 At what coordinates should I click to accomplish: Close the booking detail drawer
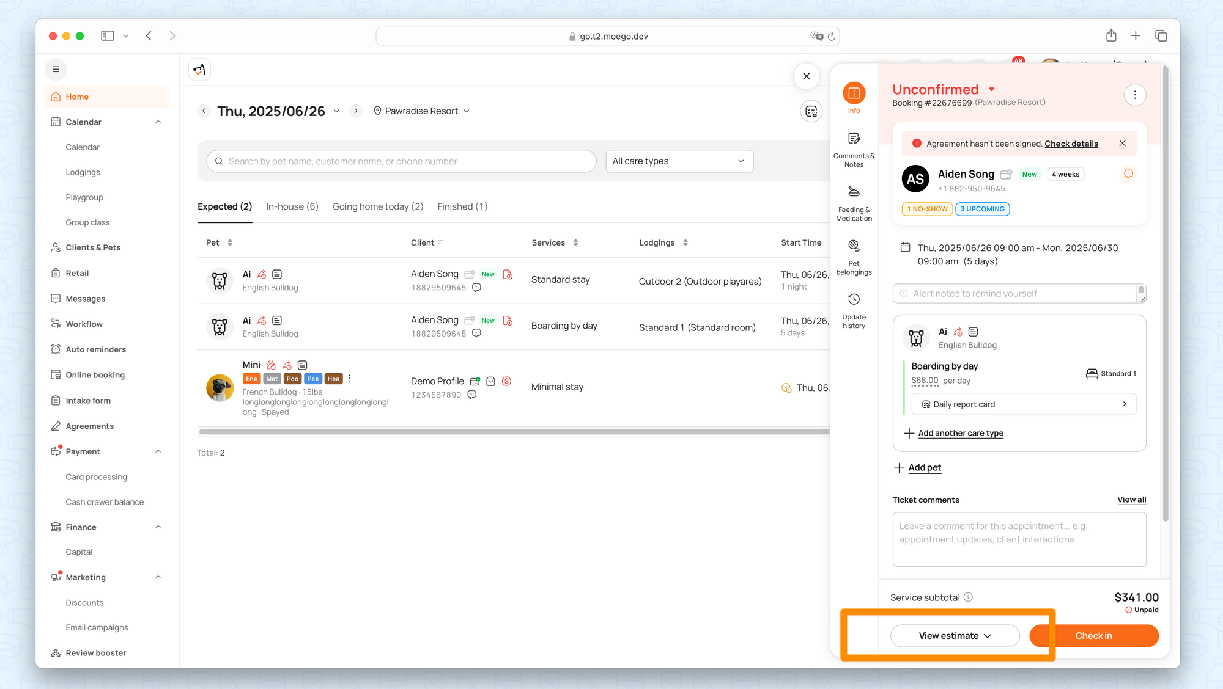(806, 76)
